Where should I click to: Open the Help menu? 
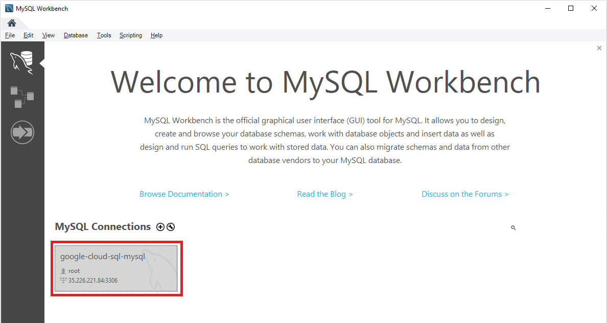click(x=156, y=35)
